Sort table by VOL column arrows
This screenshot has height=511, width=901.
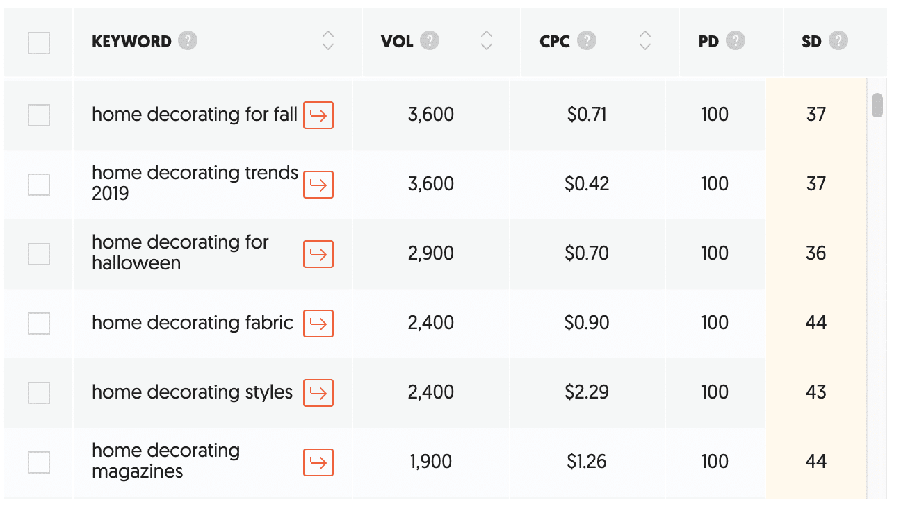tap(487, 41)
